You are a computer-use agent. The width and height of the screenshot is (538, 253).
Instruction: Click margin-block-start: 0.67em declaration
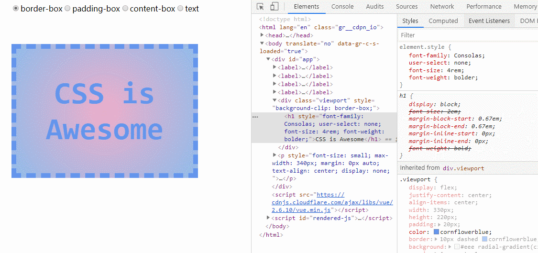point(455,119)
